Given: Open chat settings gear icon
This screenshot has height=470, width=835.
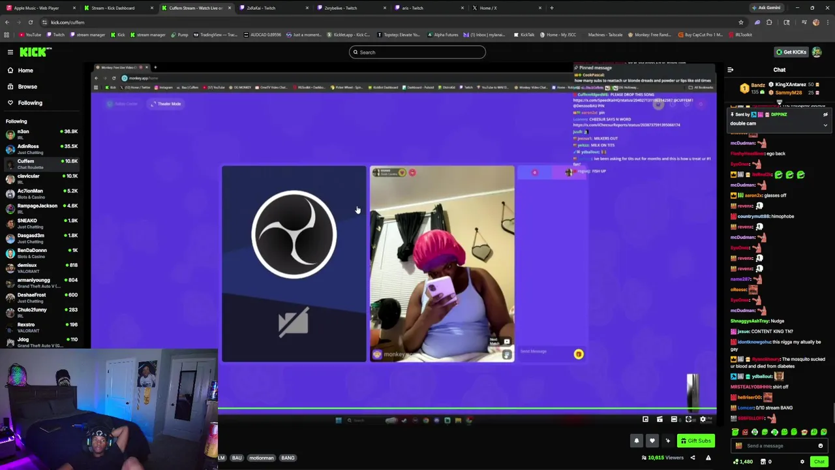Looking at the screenshot, I should [802, 462].
